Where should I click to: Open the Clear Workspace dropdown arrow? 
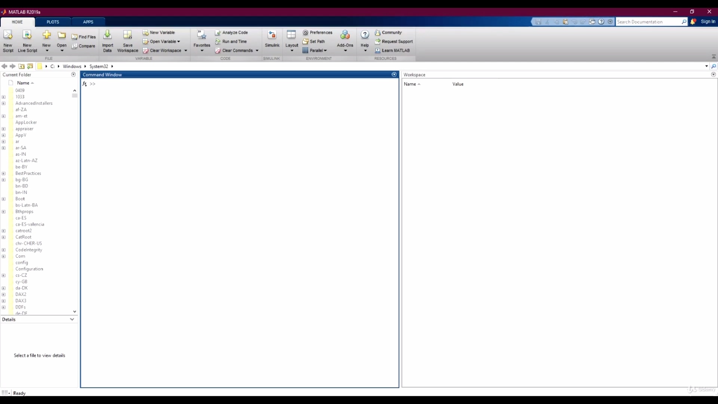click(185, 50)
